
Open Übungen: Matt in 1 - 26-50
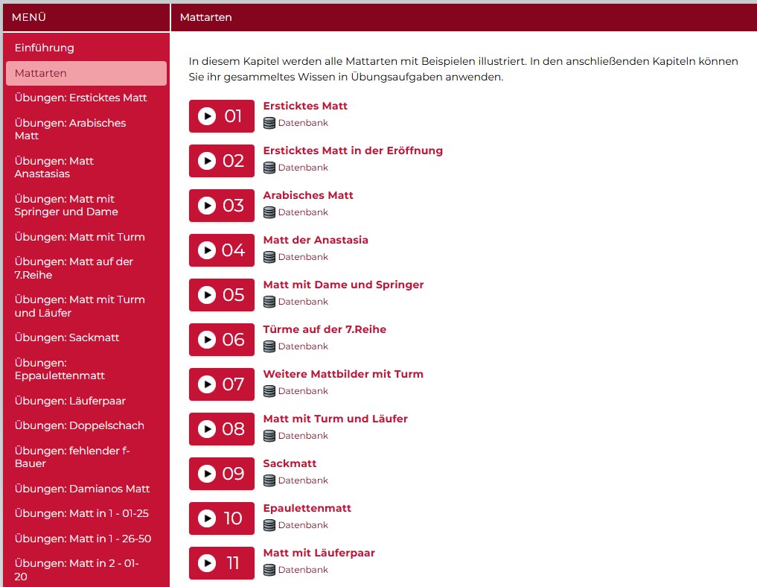click(83, 539)
